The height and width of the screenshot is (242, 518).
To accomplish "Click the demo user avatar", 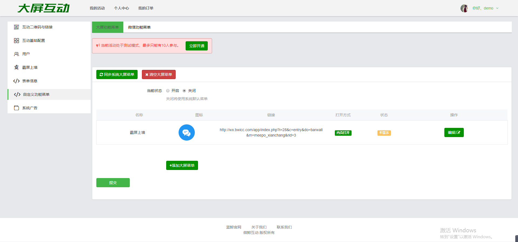I will click(x=464, y=8).
